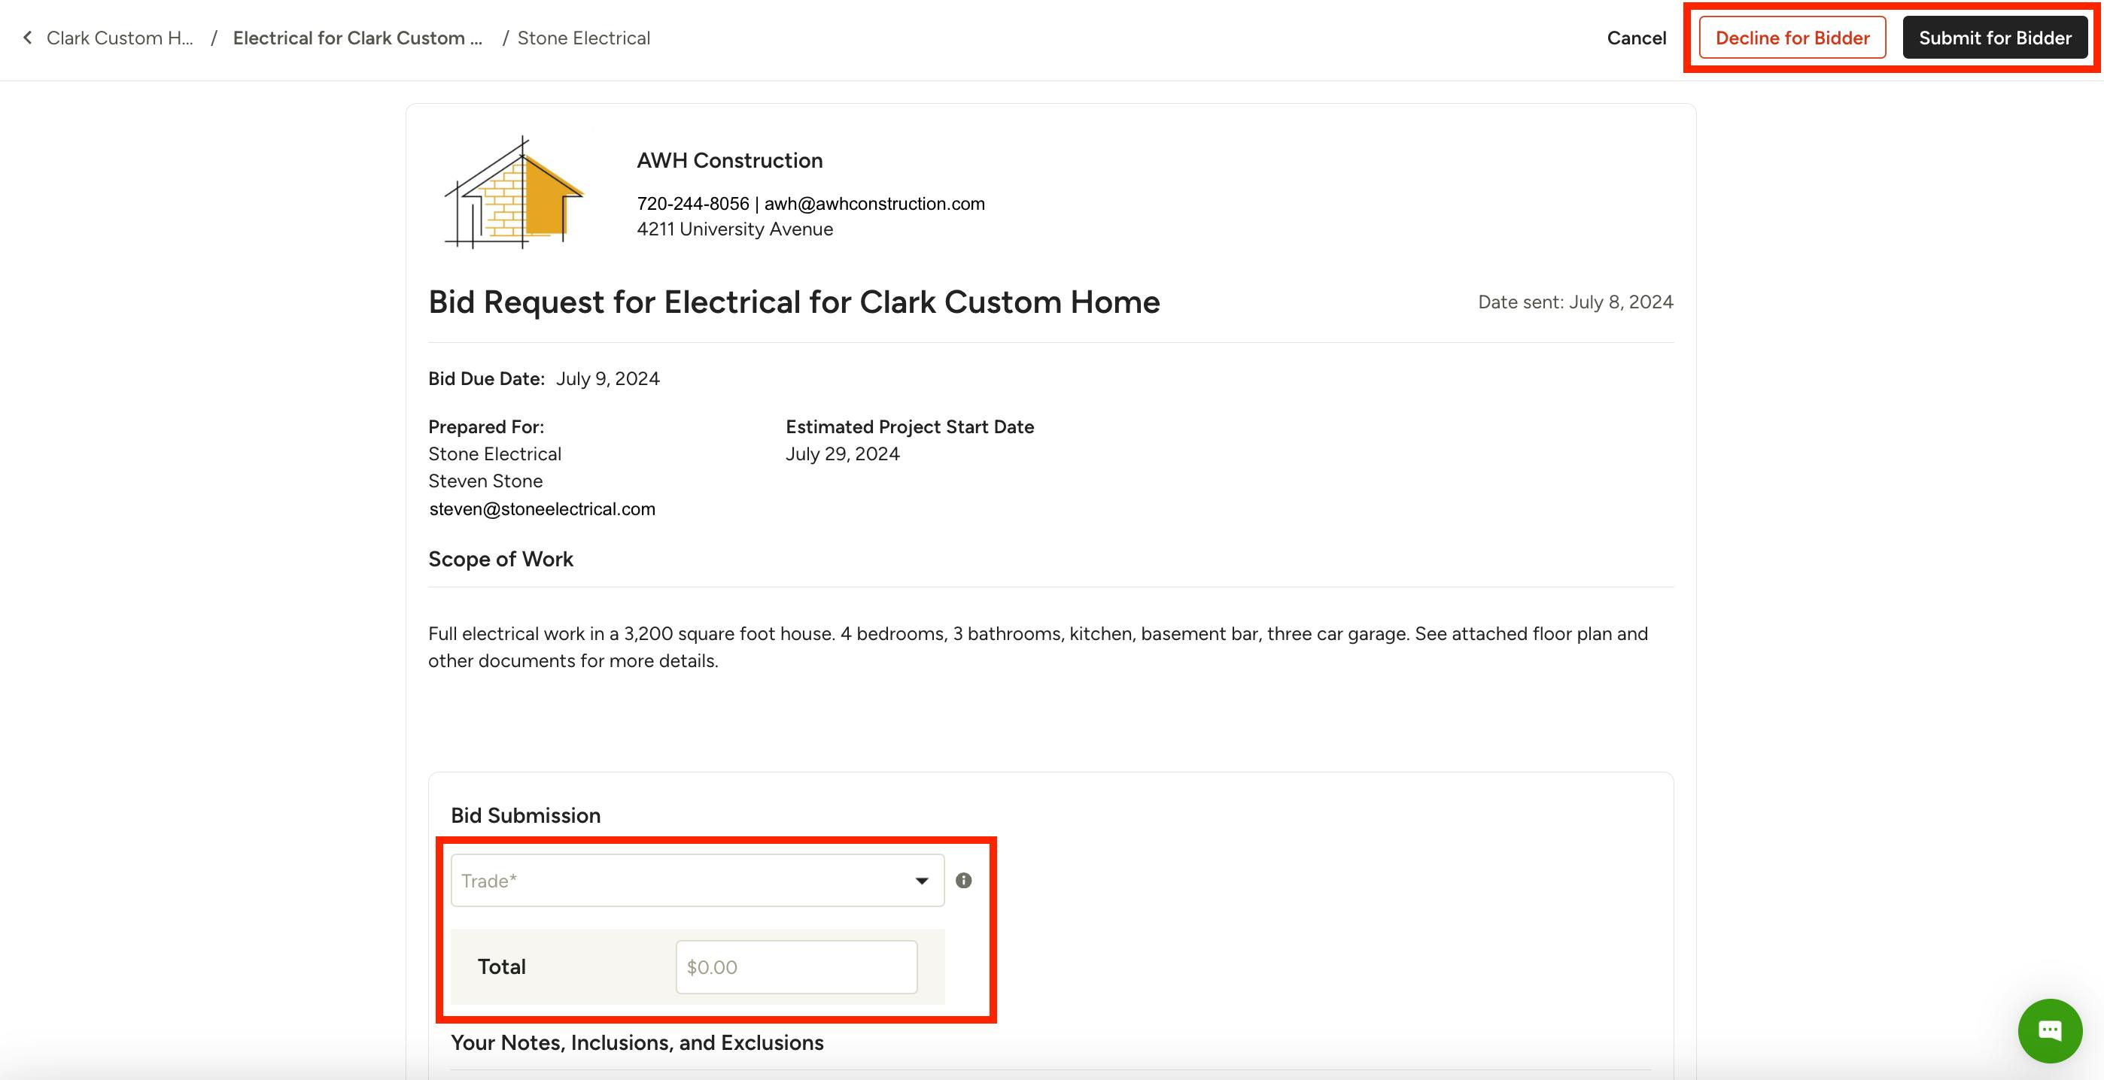Click the AWH Construction house logo
Image resolution: width=2104 pixels, height=1080 pixels.
[514, 193]
